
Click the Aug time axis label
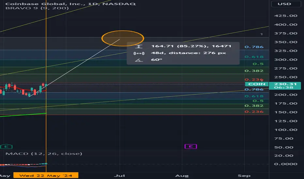182,175
